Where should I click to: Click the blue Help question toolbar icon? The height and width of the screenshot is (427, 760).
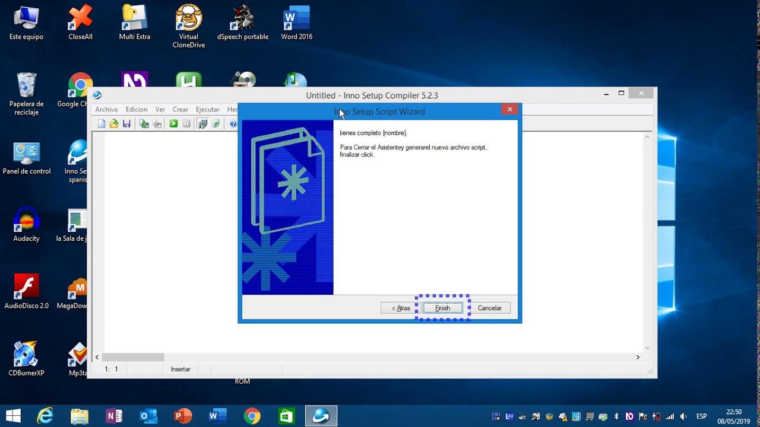(233, 123)
